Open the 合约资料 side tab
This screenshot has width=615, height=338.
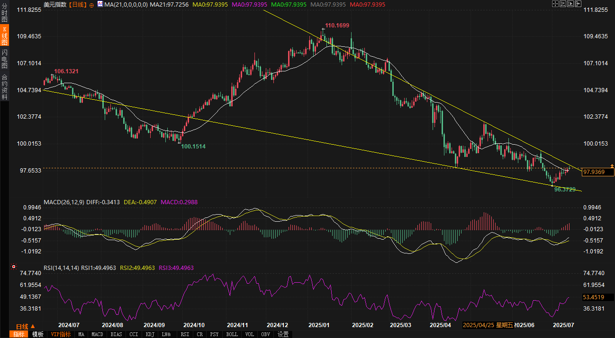4,86
